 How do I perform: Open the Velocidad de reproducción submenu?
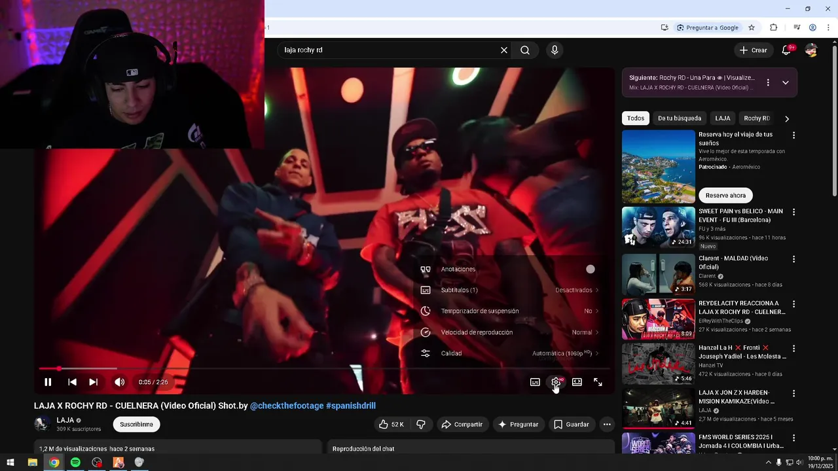coord(509,332)
